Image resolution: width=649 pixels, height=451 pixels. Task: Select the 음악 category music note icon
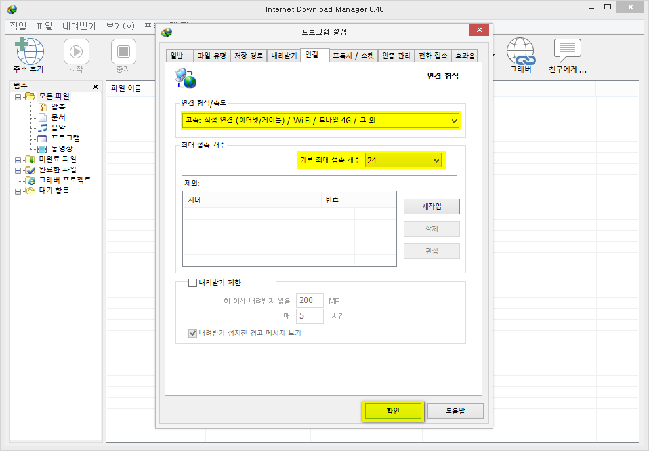(x=42, y=128)
